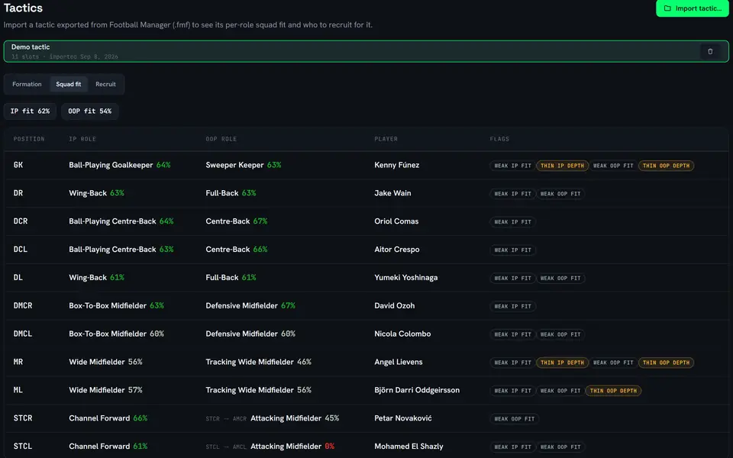Image resolution: width=733 pixels, height=458 pixels.
Task: Click THIN OOP DEPTH flag for Björn Darri Oddgeirsson
Action: coord(613,391)
